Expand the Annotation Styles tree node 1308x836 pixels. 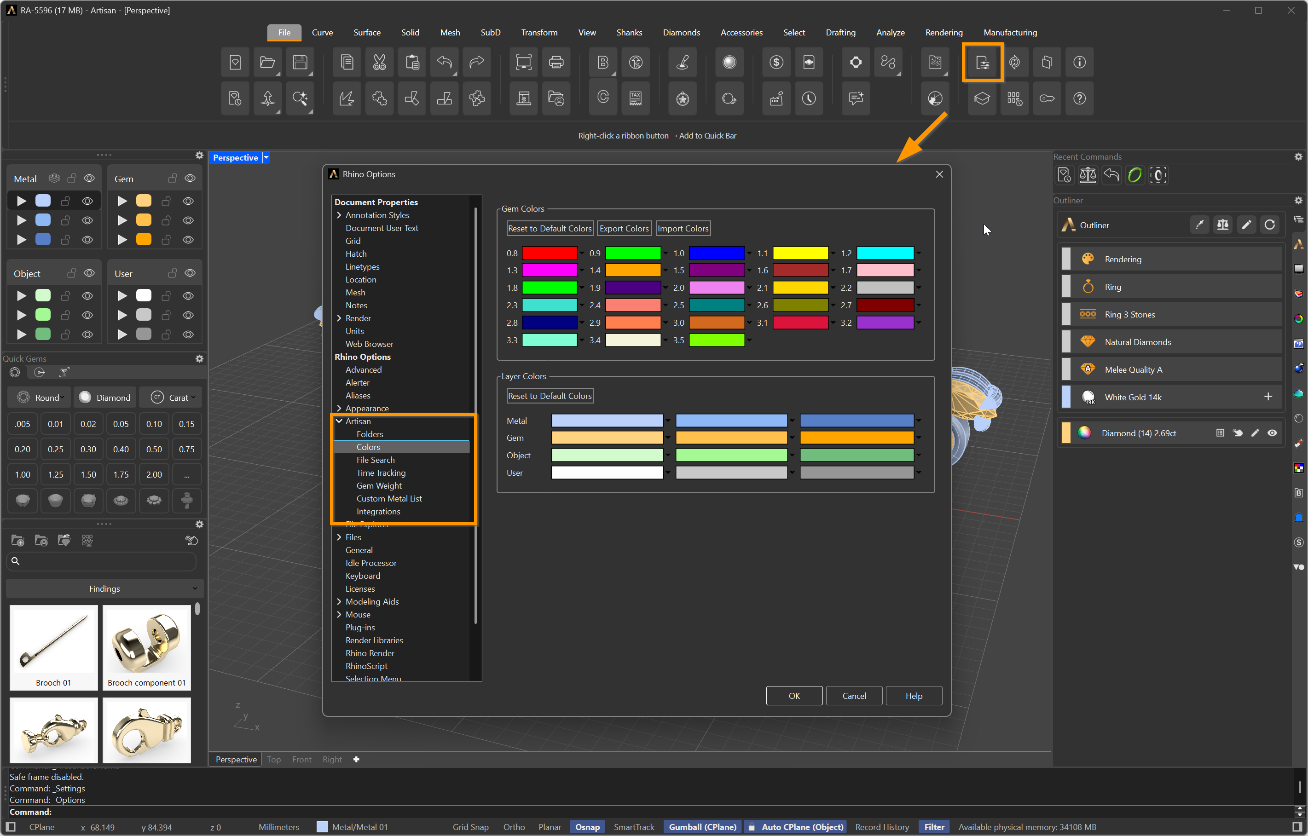(339, 215)
